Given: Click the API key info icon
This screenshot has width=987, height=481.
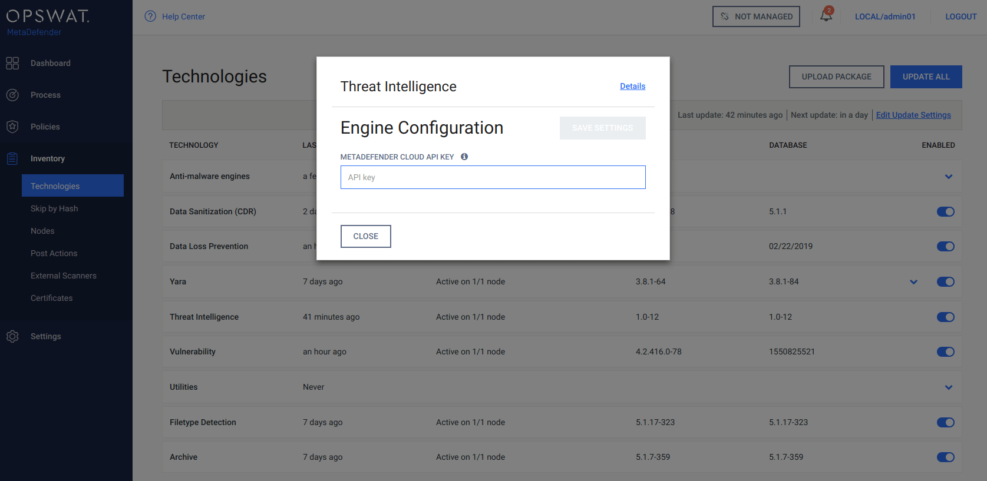Looking at the screenshot, I should click(x=464, y=157).
